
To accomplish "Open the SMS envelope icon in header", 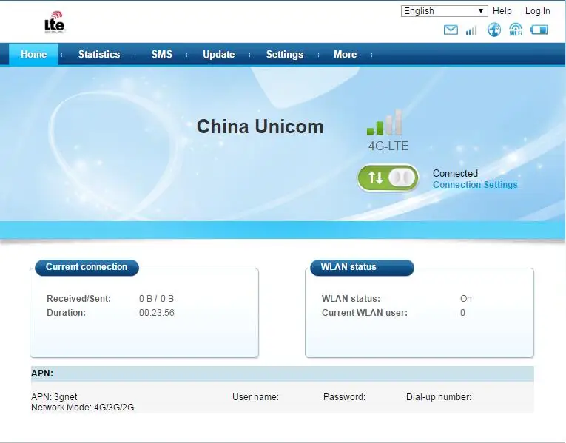I will point(451,30).
